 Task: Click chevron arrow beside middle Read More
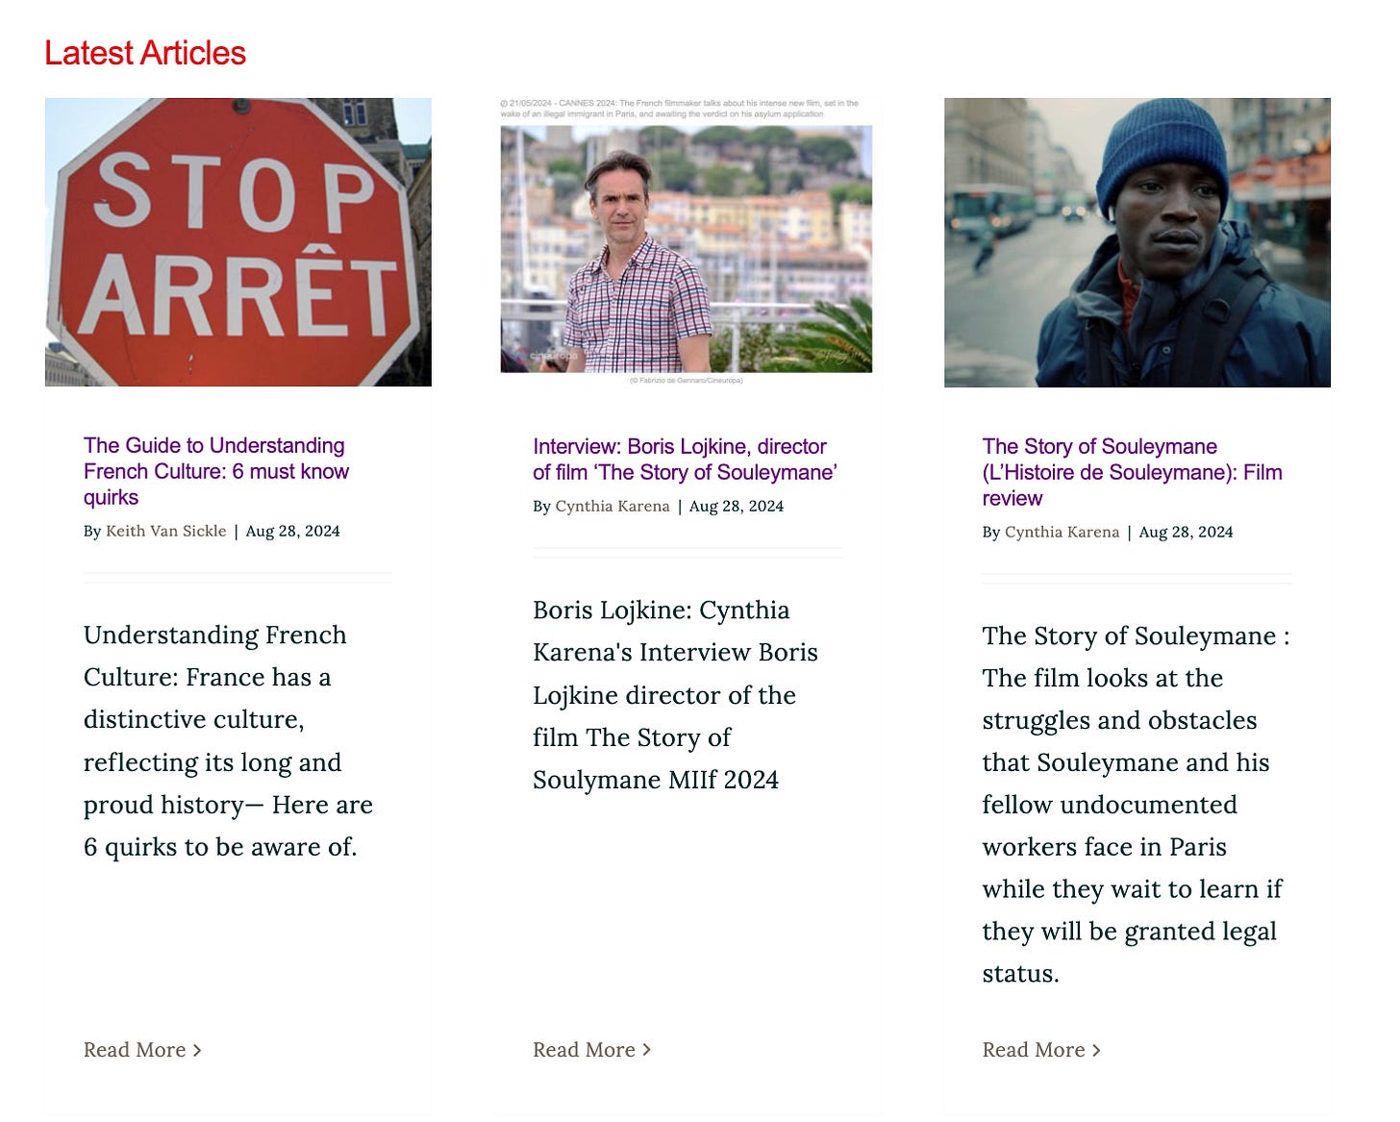647,1050
